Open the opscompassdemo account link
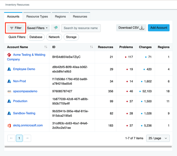 pos(25,91)
